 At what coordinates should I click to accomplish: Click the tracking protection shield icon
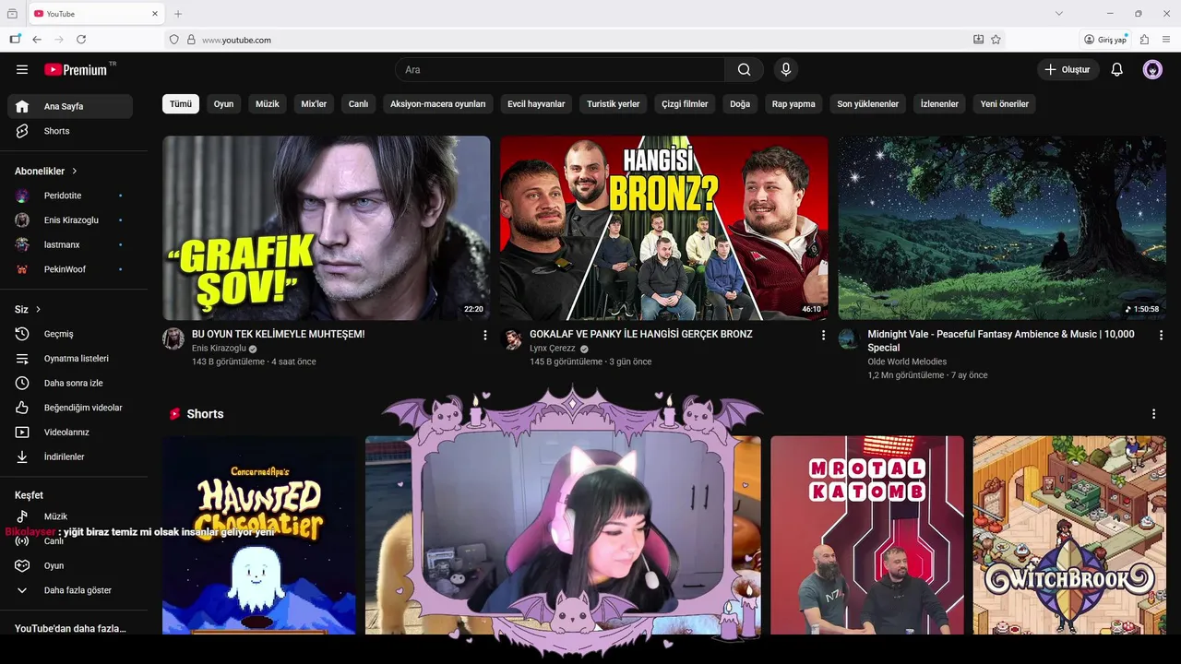coord(173,40)
